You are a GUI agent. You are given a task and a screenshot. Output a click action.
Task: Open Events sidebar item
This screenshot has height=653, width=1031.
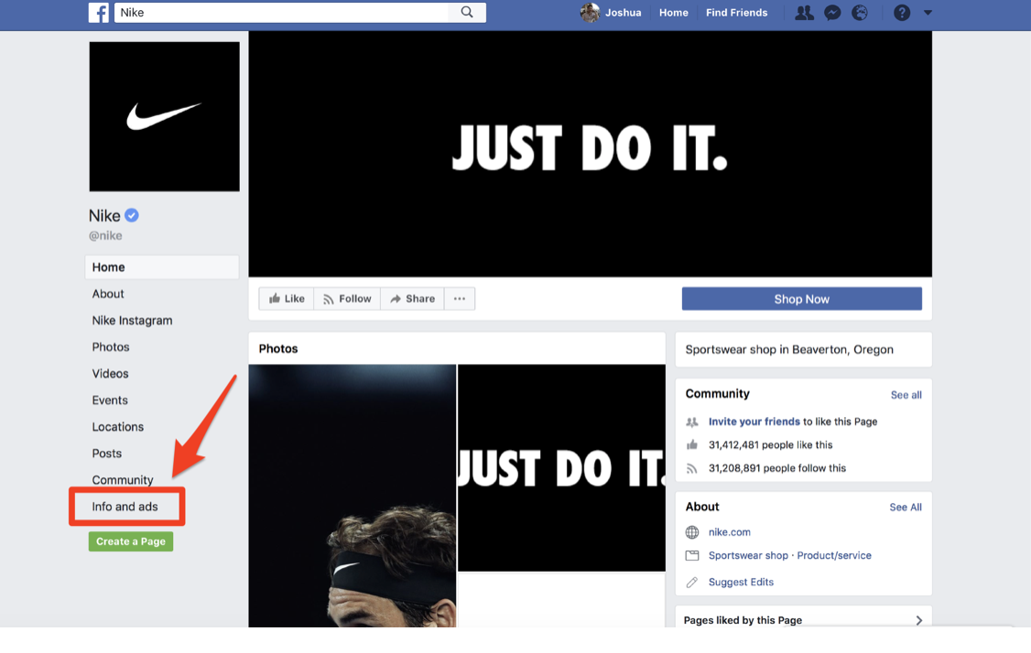110,400
